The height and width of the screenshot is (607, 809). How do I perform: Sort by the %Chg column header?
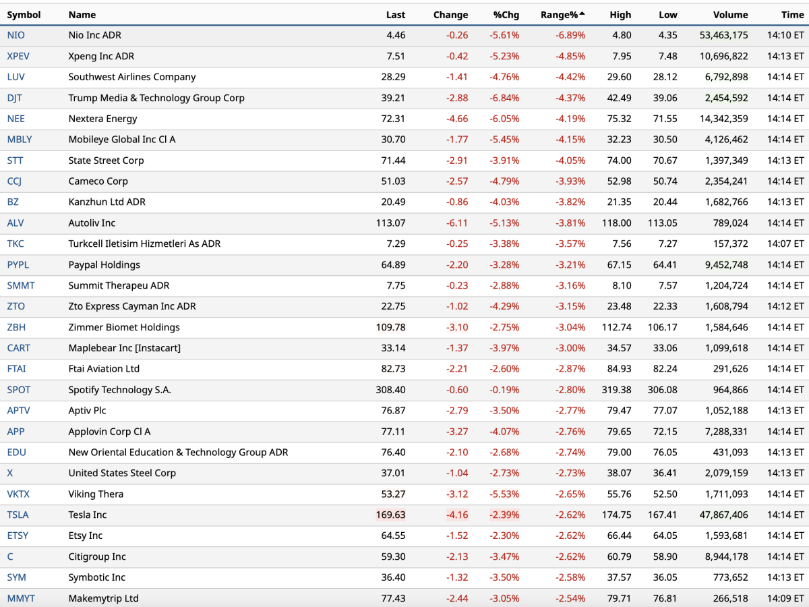[x=506, y=15]
